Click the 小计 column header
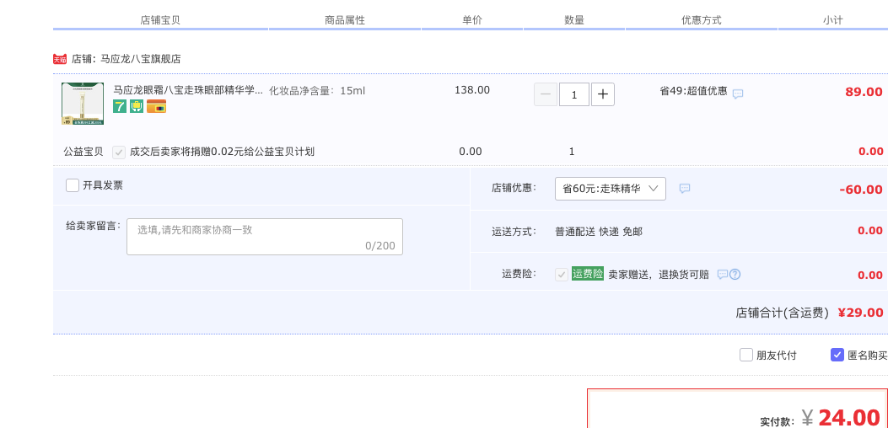Viewport: 888px width, 428px height. coord(833,20)
